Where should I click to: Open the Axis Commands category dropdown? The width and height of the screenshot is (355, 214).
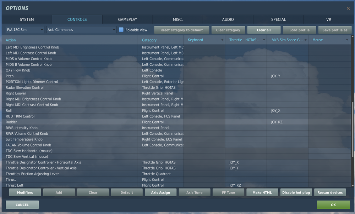pos(81,30)
